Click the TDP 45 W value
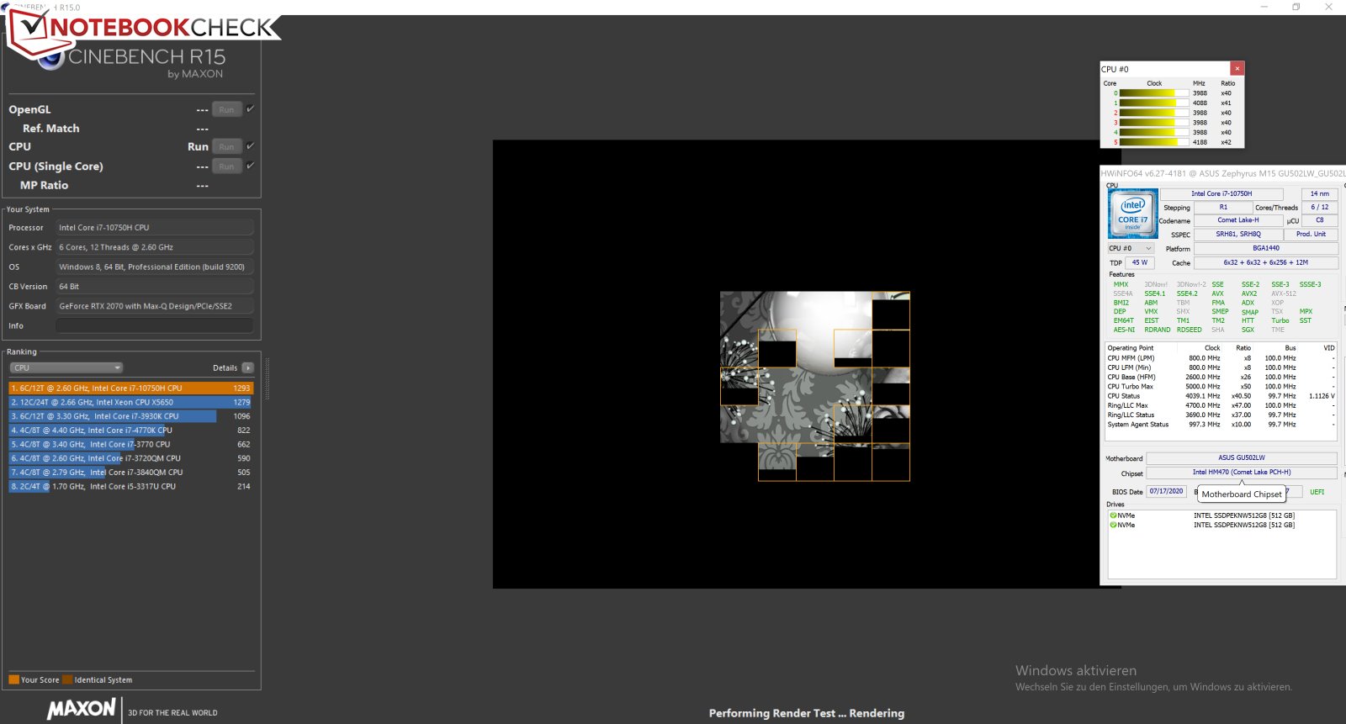 [1140, 262]
